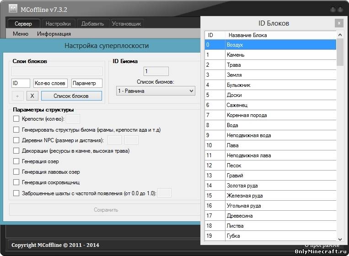Check the Генерация сокровищниц option
The image size is (349, 256).
[16, 182]
